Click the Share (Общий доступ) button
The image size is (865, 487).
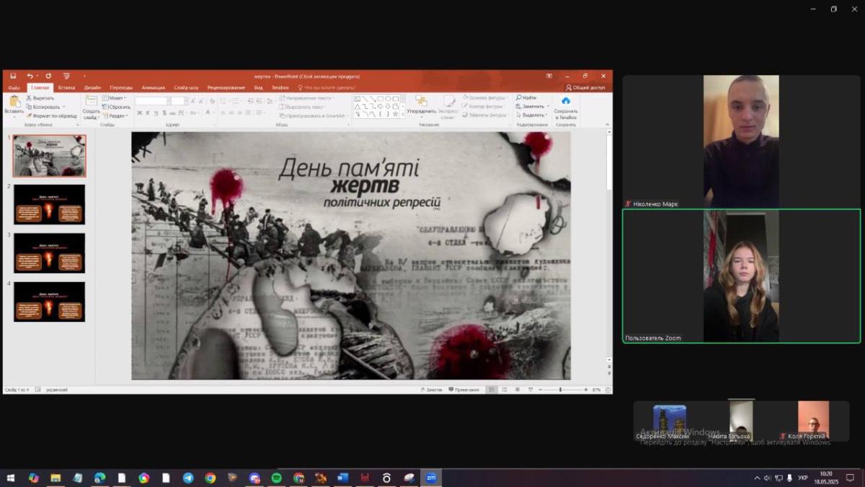click(x=585, y=87)
